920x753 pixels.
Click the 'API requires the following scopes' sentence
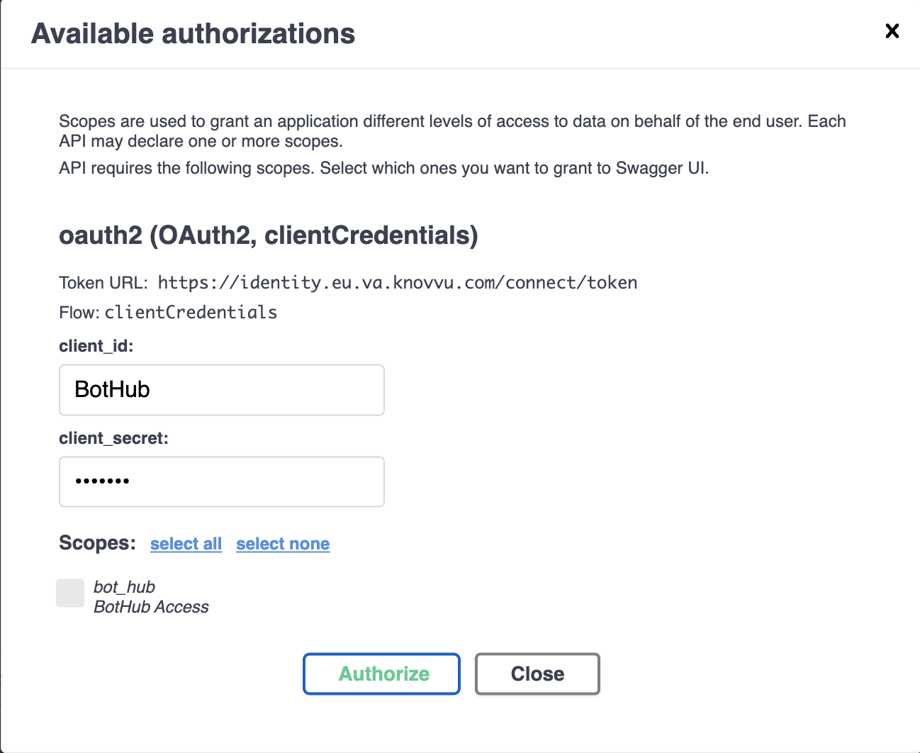[x=383, y=169]
